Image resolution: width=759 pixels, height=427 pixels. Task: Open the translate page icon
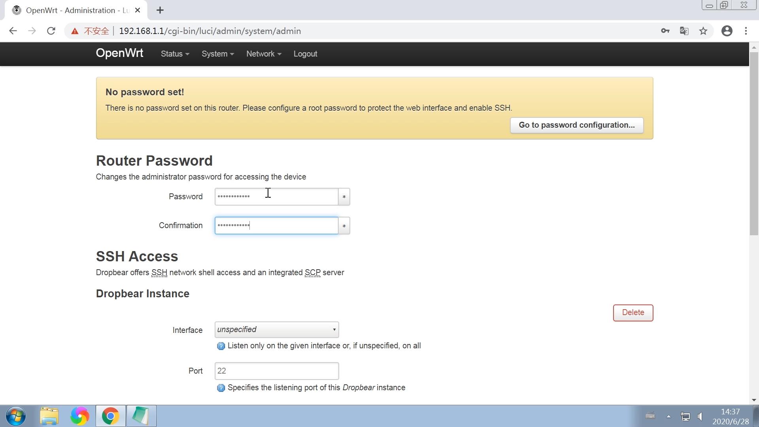(x=684, y=31)
